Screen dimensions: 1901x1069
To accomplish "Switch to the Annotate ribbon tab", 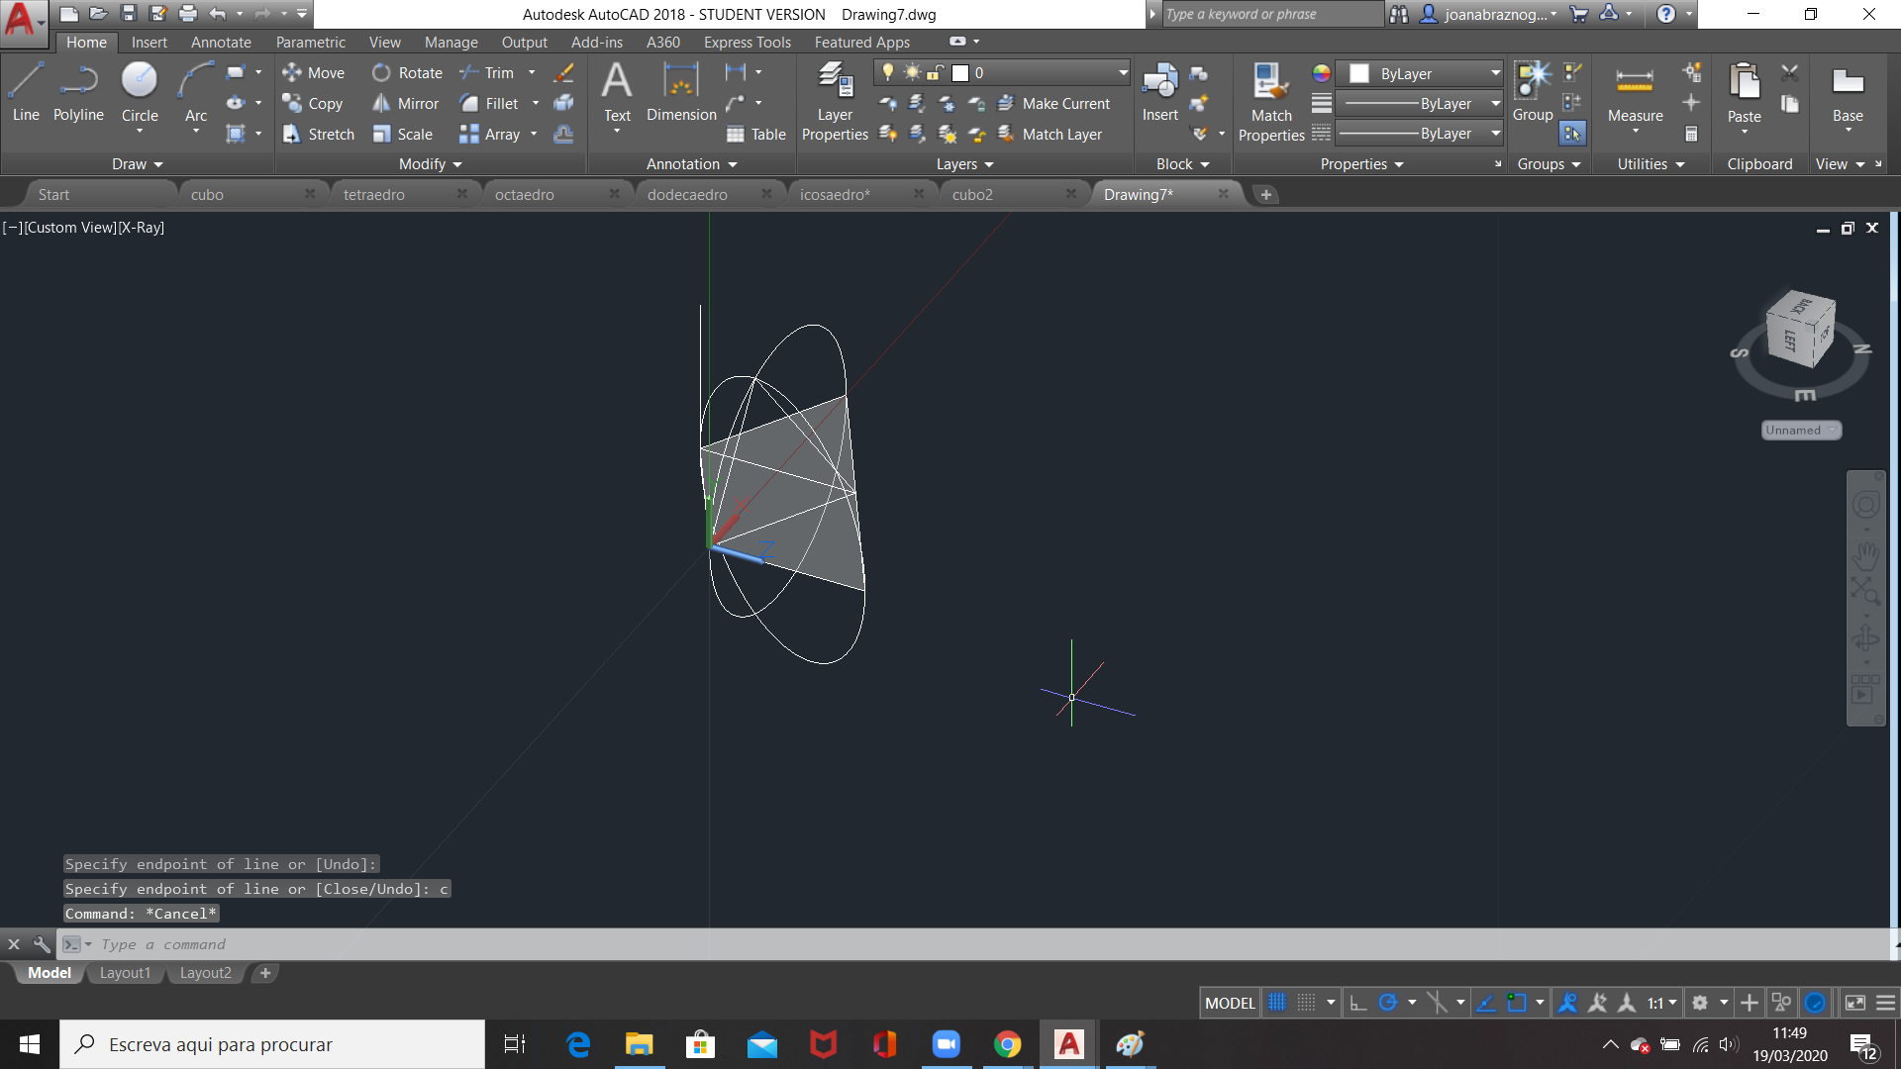I will 221,42.
